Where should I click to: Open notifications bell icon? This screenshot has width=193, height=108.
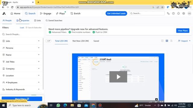pyautogui.click(x=179, y=13)
